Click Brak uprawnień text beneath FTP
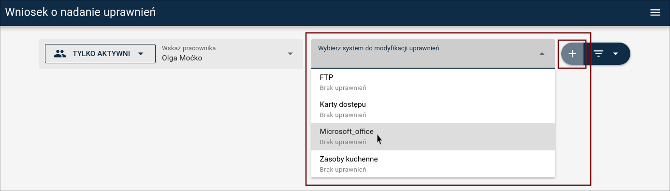Viewport: 670px width, 191px height. pyautogui.click(x=343, y=88)
